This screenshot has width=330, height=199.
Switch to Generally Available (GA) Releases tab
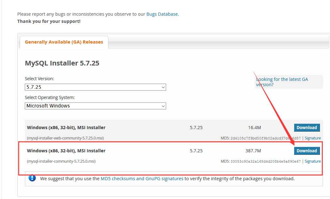click(64, 42)
